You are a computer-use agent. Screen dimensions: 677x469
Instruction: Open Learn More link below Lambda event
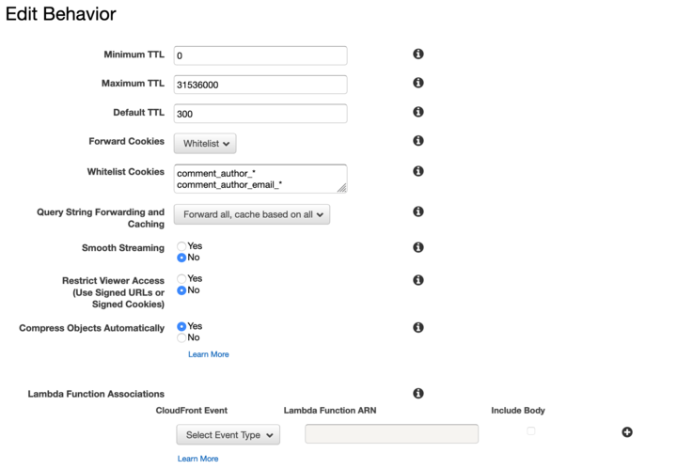(x=197, y=459)
